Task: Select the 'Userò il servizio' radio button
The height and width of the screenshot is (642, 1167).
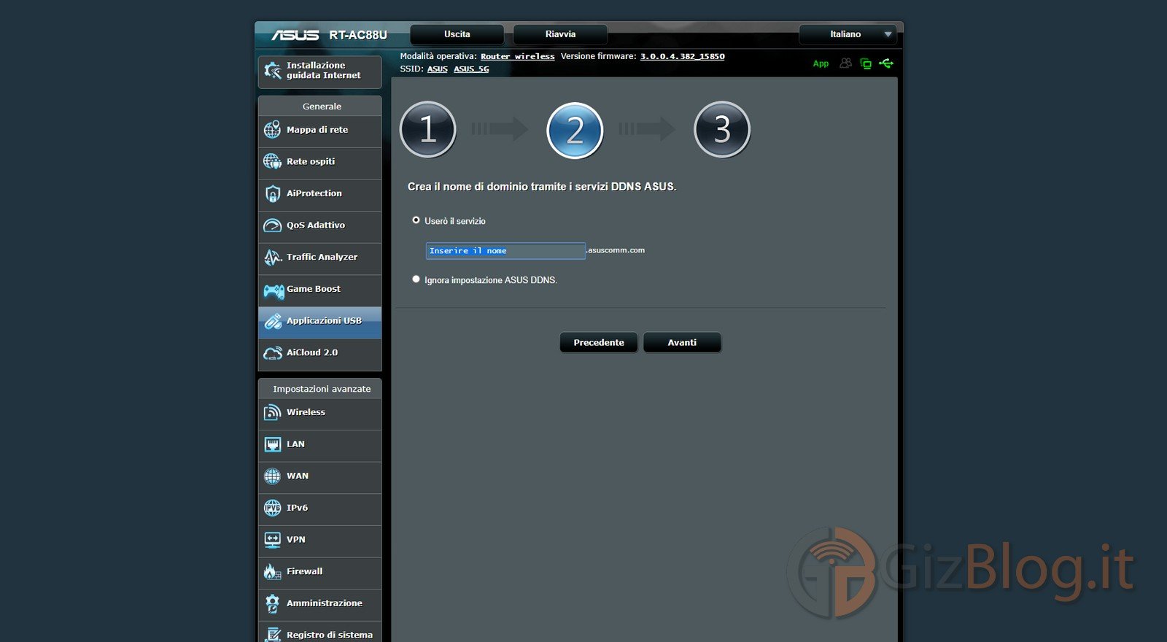Action: 416,220
